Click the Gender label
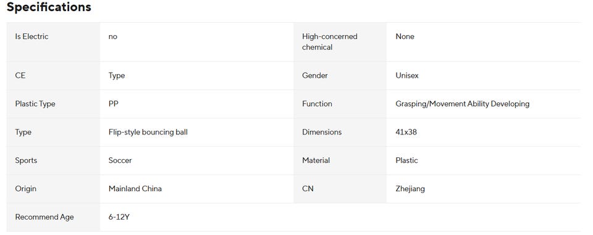Viewport: 593px width, 235px height. click(314, 76)
